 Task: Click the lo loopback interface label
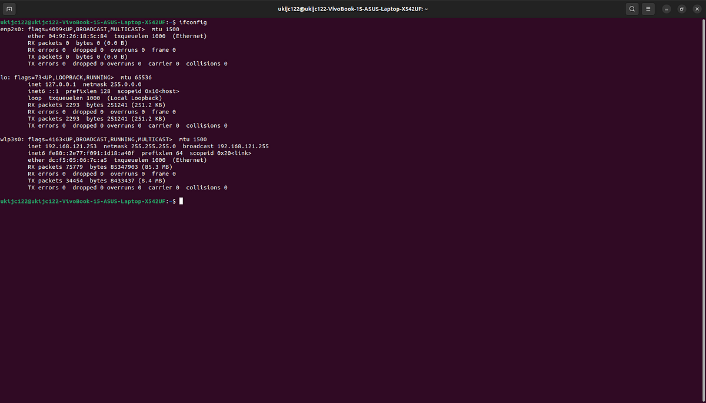[x=5, y=77]
